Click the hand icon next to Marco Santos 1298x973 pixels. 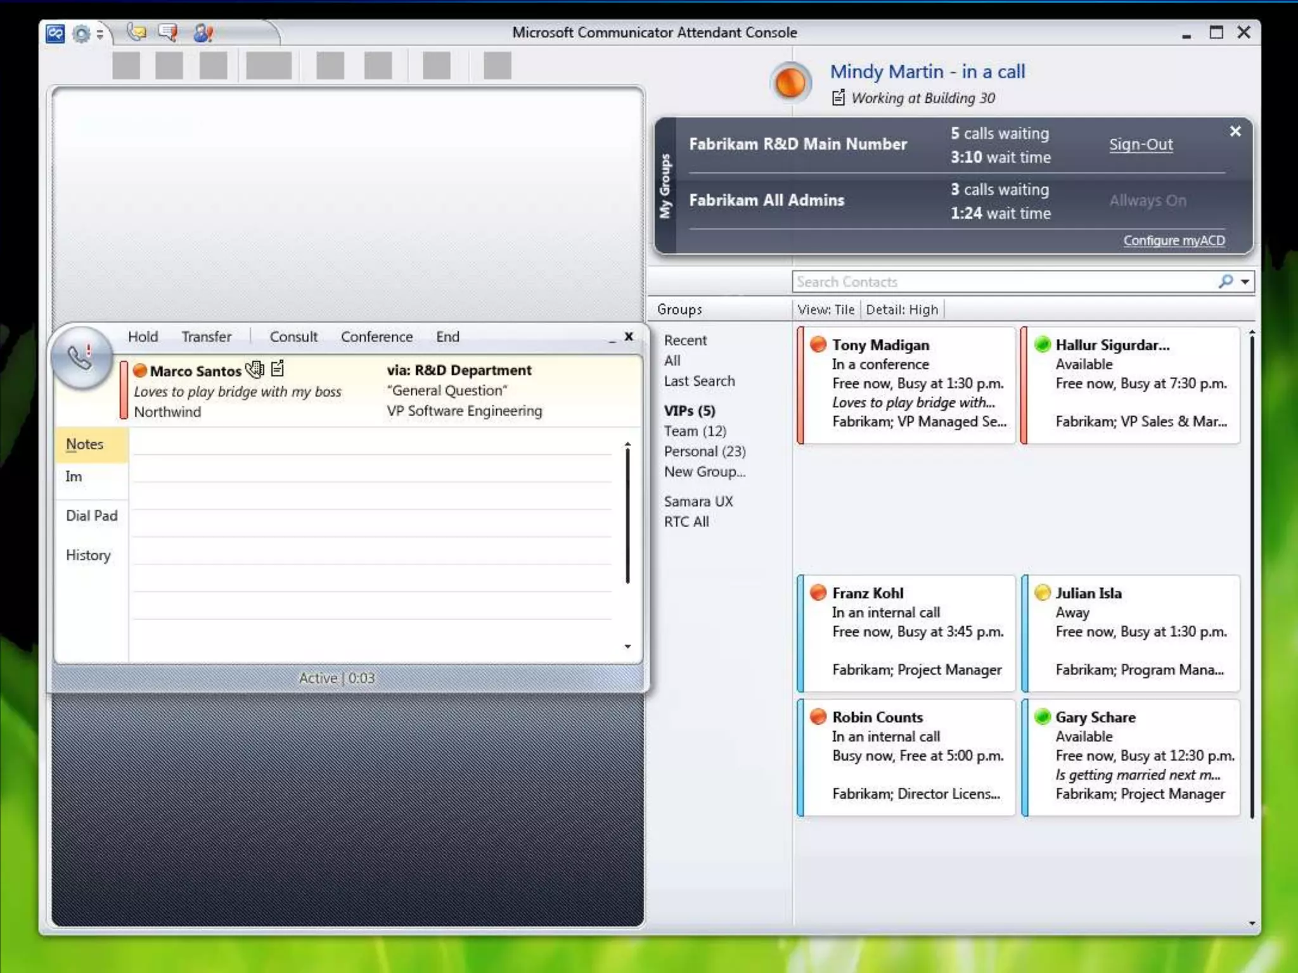[255, 369]
